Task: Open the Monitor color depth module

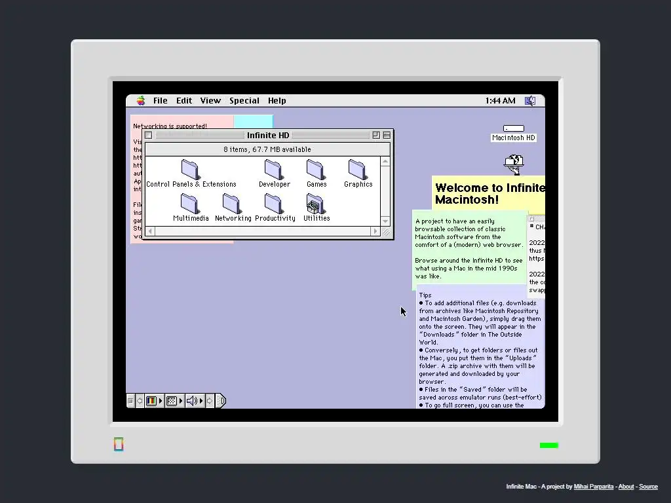Action: [151, 401]
